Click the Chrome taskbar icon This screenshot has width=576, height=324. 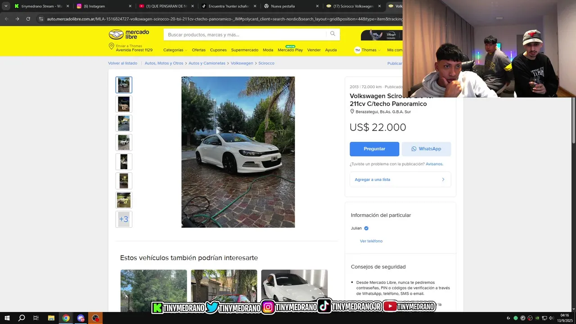click(x=66, y=318)
